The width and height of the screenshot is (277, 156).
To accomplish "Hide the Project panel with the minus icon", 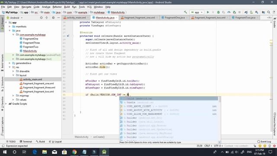I will pos(58,18).
